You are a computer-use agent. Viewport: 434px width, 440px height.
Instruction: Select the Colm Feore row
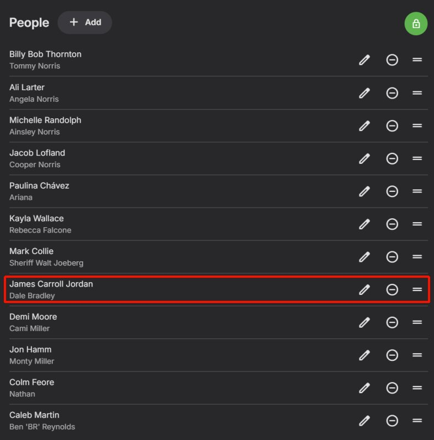(165, 388)
